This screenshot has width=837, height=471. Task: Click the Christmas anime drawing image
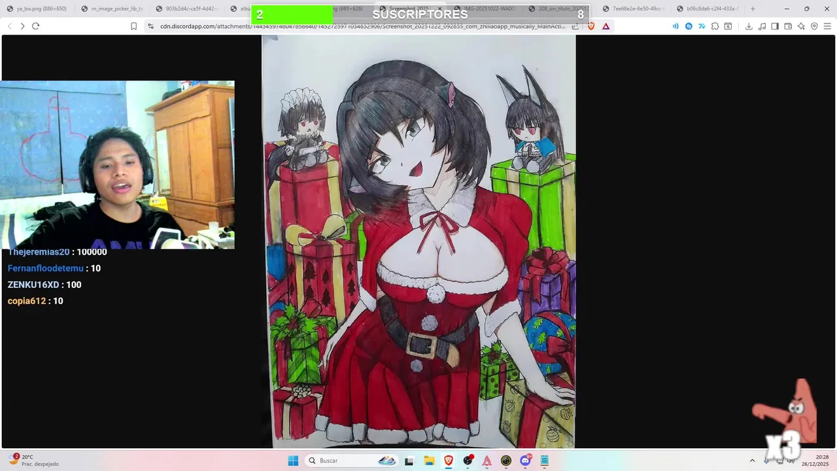418,241
